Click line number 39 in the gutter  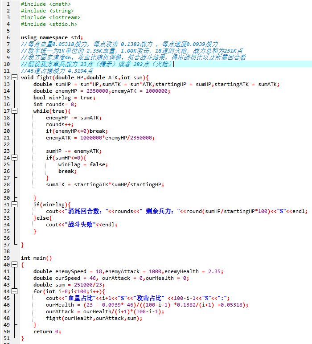click(x=7, y=258)
